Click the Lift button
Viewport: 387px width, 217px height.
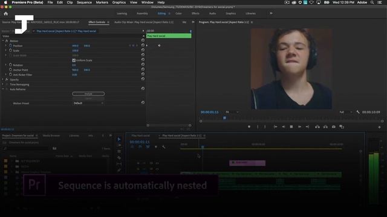coord(317,127)
